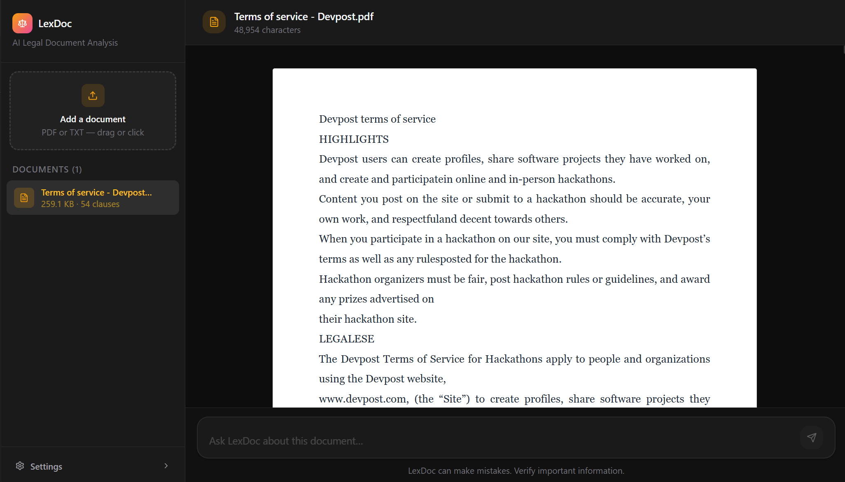The height and width of the screenshot is (482, 845).
Task: Click the document icon in the header bar
Action: tap(214, 22)
